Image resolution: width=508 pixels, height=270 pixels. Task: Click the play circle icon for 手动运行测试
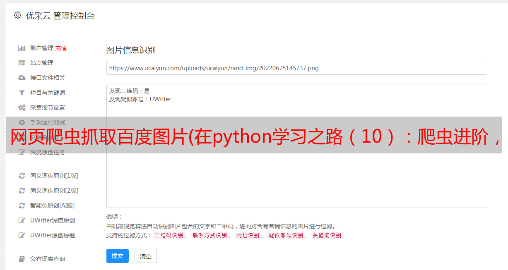coord(22,122)
